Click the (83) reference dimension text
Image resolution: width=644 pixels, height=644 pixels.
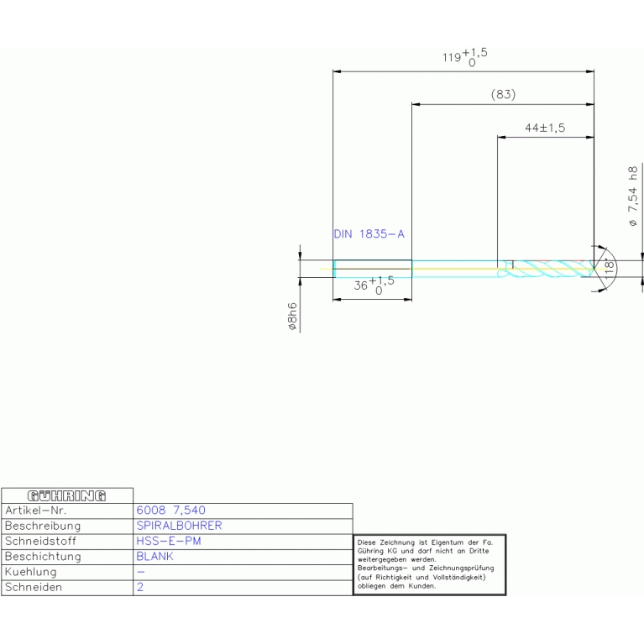(x=502, y=95)
